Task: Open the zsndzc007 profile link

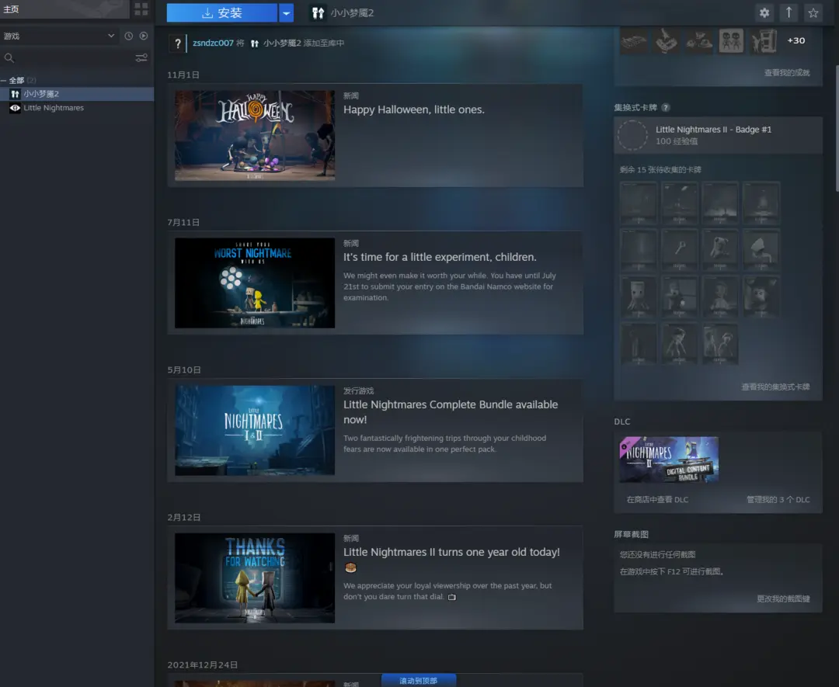Action: coord(213,43)
